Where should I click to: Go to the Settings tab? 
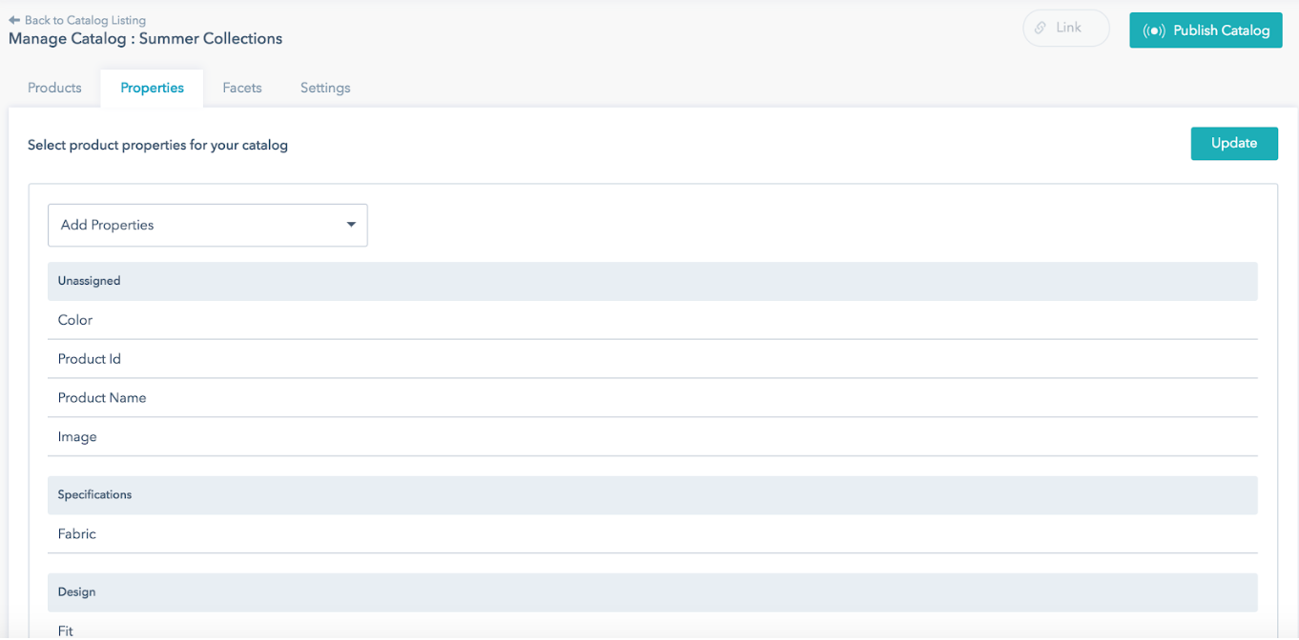(x=325, y=88)
